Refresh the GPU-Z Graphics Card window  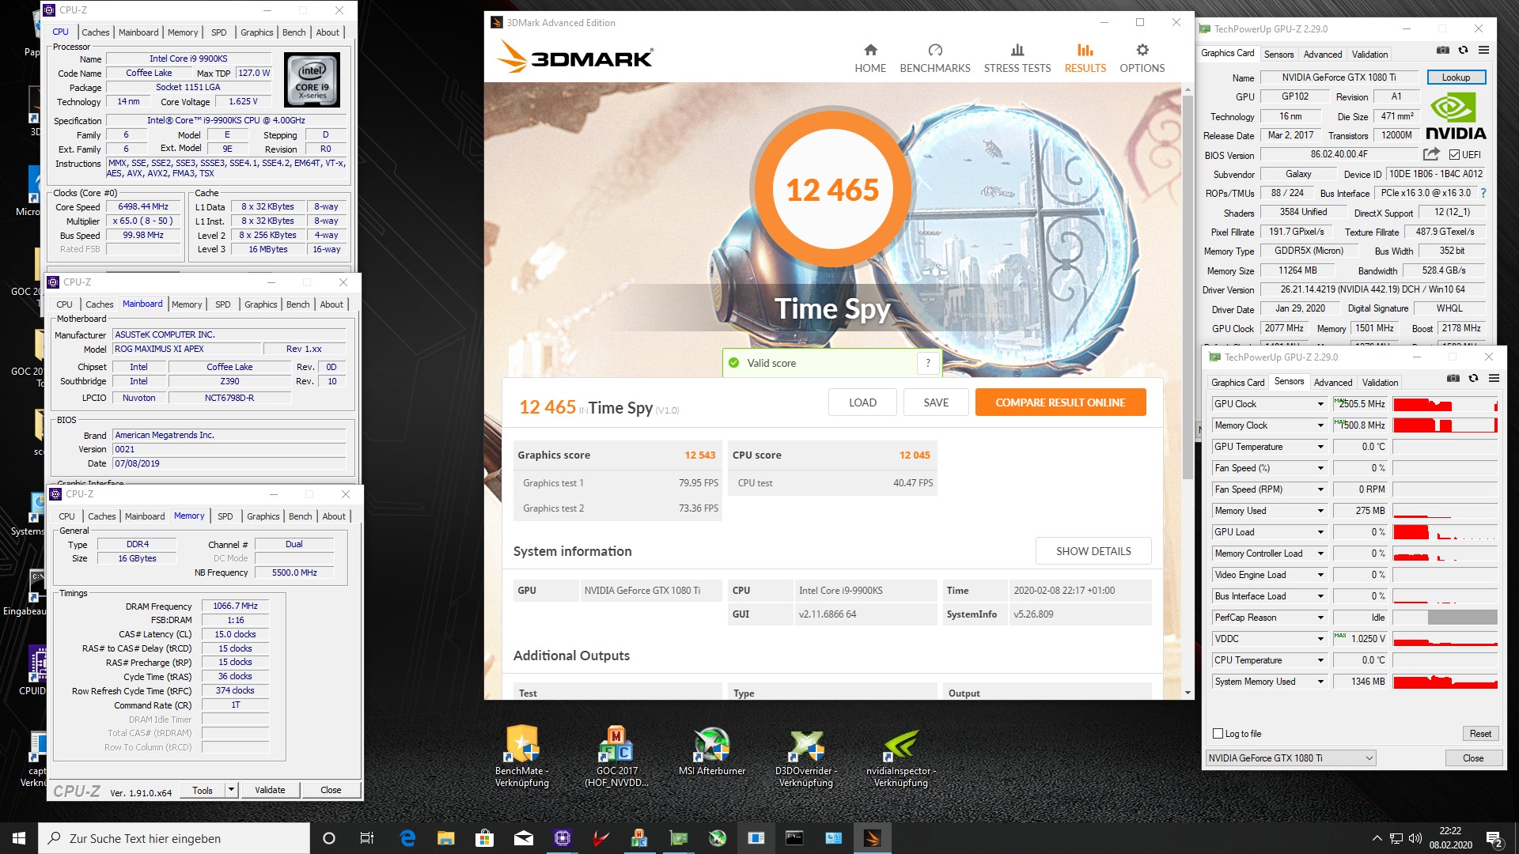pyautogui.click(x=1463, y=51)
